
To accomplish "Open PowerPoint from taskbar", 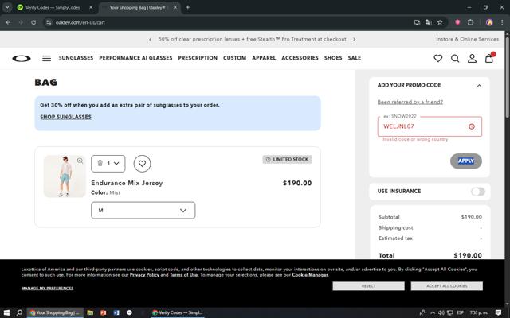I will point(103,312).
